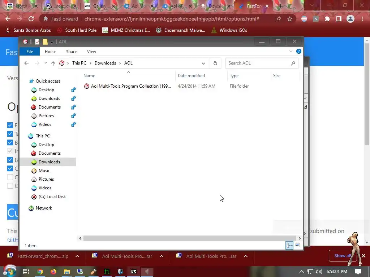Open a new Chrome tab with plus

280,6
